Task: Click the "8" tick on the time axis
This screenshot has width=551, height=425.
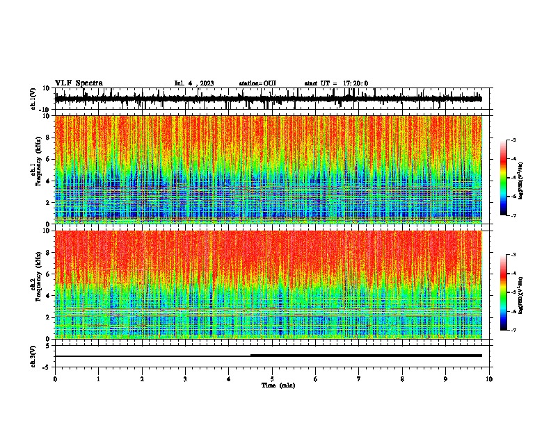Action: (x=402, y=379)
